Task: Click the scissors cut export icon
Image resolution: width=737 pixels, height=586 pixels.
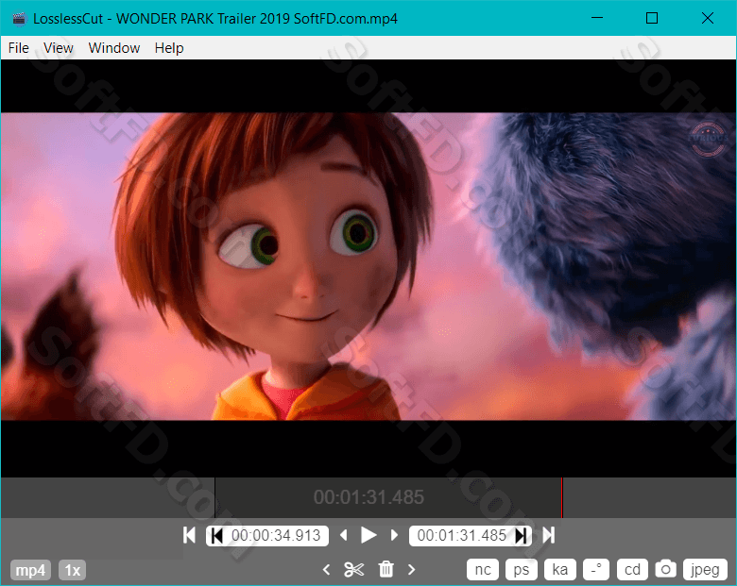Action: pos(354,570)
